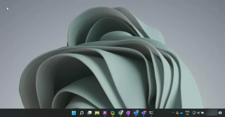Open ENG IN language switcher

point(187,113)
